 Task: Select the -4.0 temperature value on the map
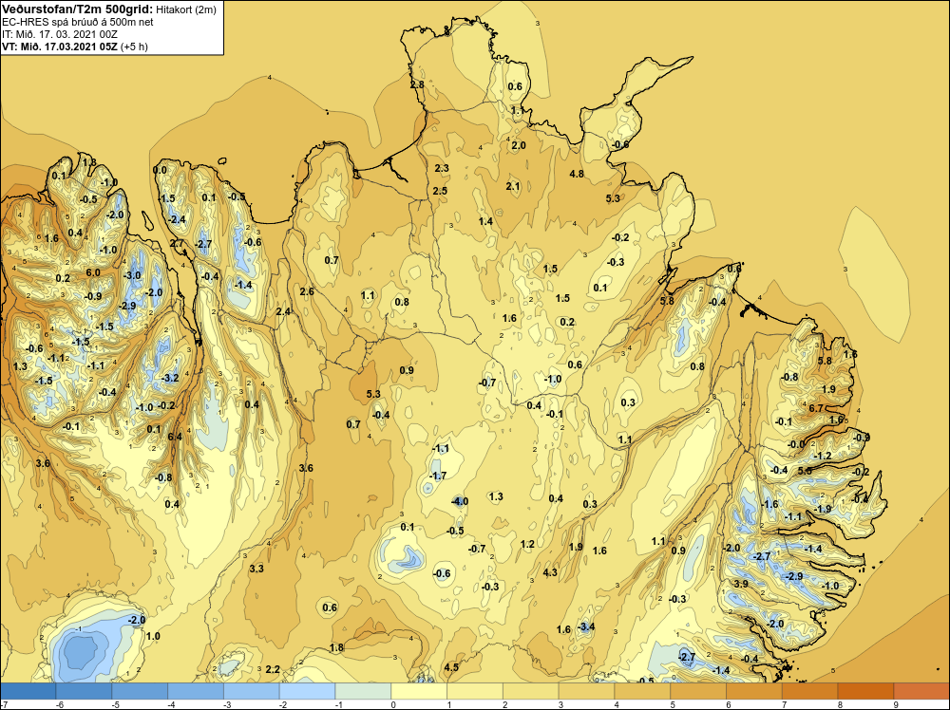[460, 501]
